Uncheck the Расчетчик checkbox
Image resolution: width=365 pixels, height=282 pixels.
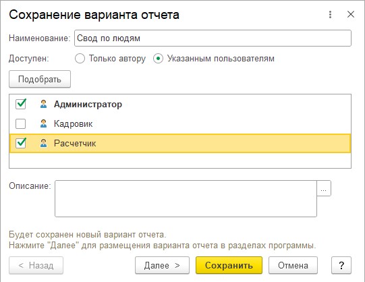(21, 143)
